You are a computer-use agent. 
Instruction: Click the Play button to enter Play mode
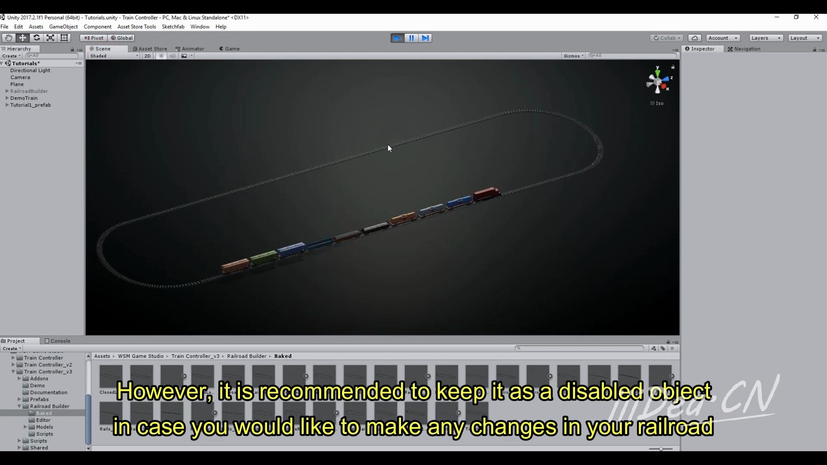(397, 38)
